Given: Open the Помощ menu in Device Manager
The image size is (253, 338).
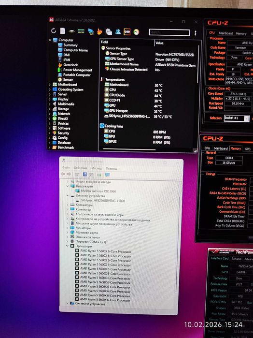Looking at the screenshot, I should click(112, 168).
